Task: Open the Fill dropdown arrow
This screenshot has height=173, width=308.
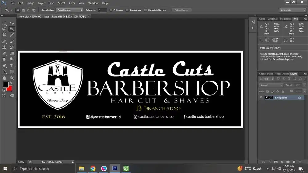Action: tap(305, 92)
